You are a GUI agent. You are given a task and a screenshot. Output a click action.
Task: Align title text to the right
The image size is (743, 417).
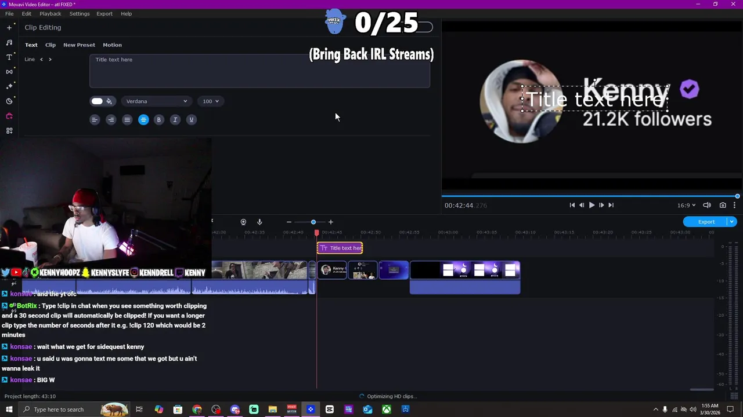click(111, 120)
